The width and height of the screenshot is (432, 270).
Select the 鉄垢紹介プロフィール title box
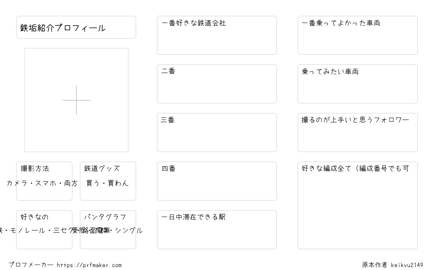coord(76,27)
